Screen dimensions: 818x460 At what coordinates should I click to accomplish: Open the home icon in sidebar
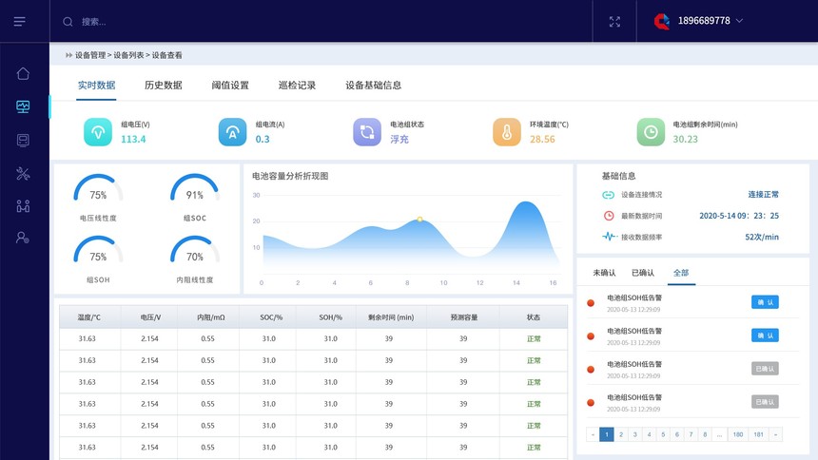[23, 74]
